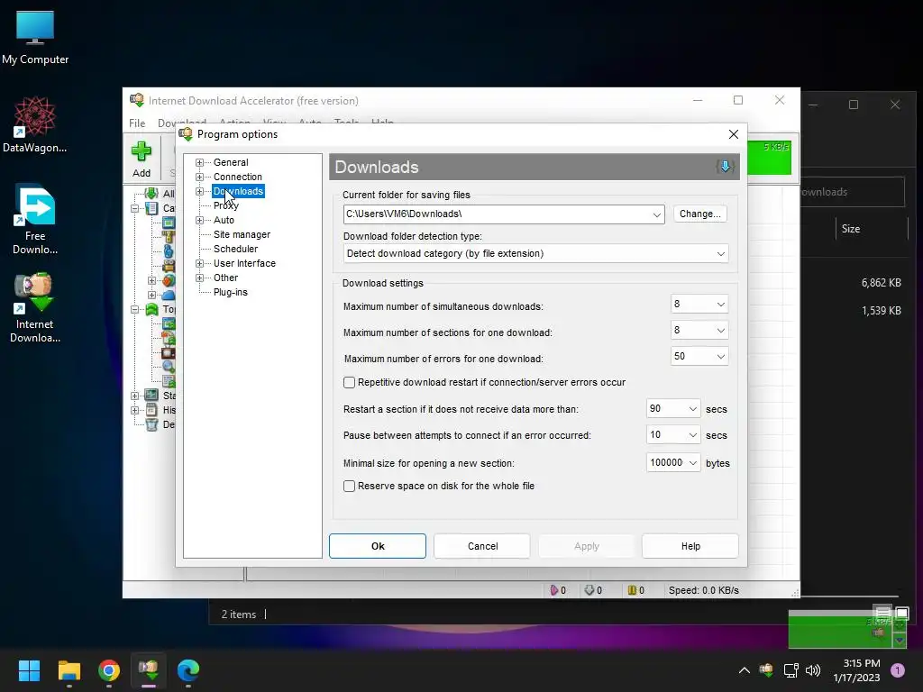
Task: Click the volume speaker tray icon
Action: [x=813, y=669]
